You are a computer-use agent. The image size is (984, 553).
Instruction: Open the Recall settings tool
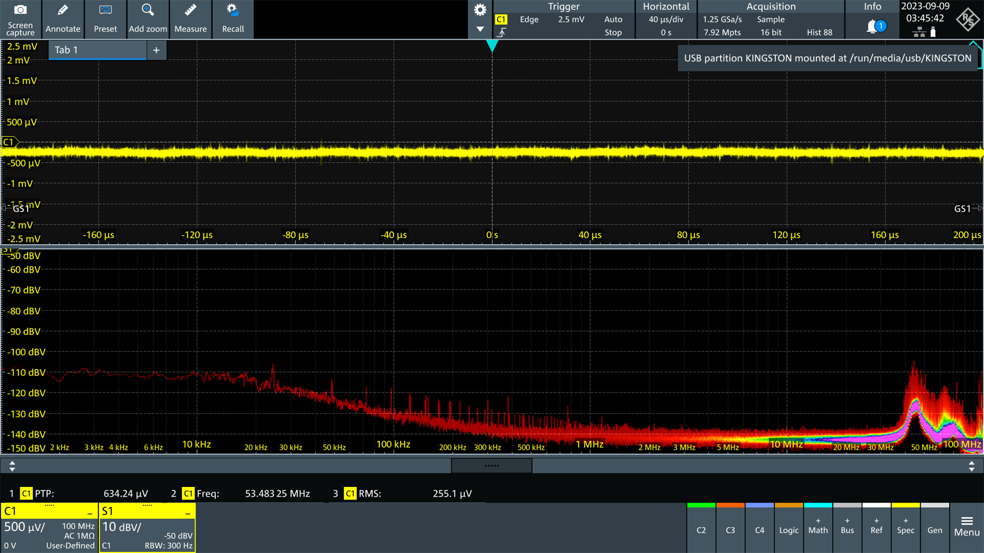coord(233,19)
